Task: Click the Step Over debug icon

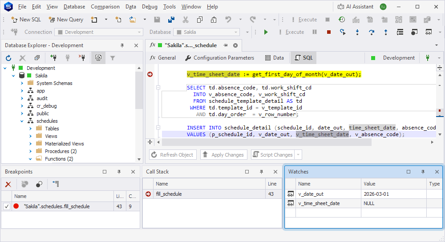Action: tap(372, 32)
